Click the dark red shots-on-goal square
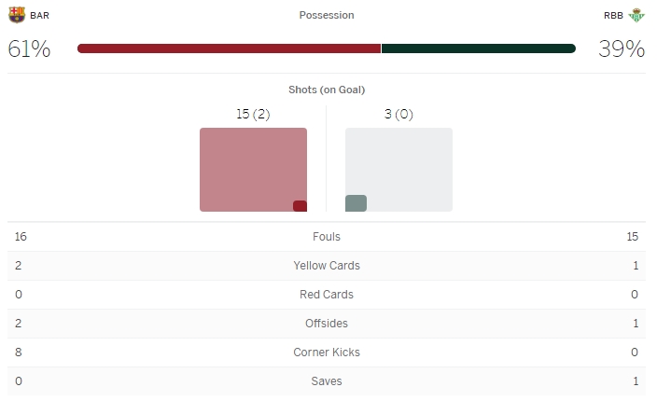 [300, 206]
